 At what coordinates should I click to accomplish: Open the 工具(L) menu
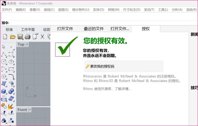click(x=163, y=10)
